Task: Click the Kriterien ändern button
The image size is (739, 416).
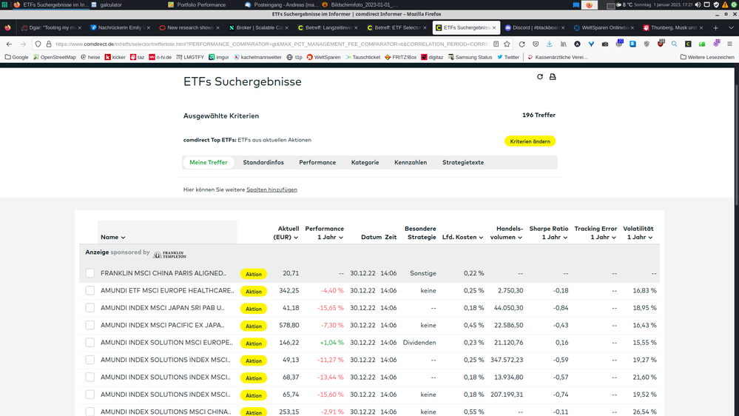Action: [530, 141]
